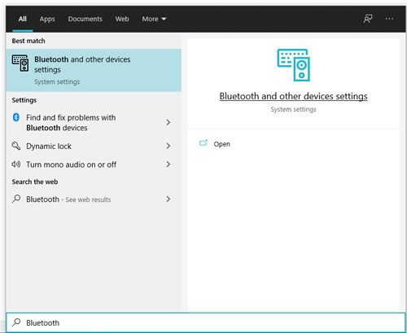
Task: Click the mono audio speaker icon
Action: click(16, 164)
